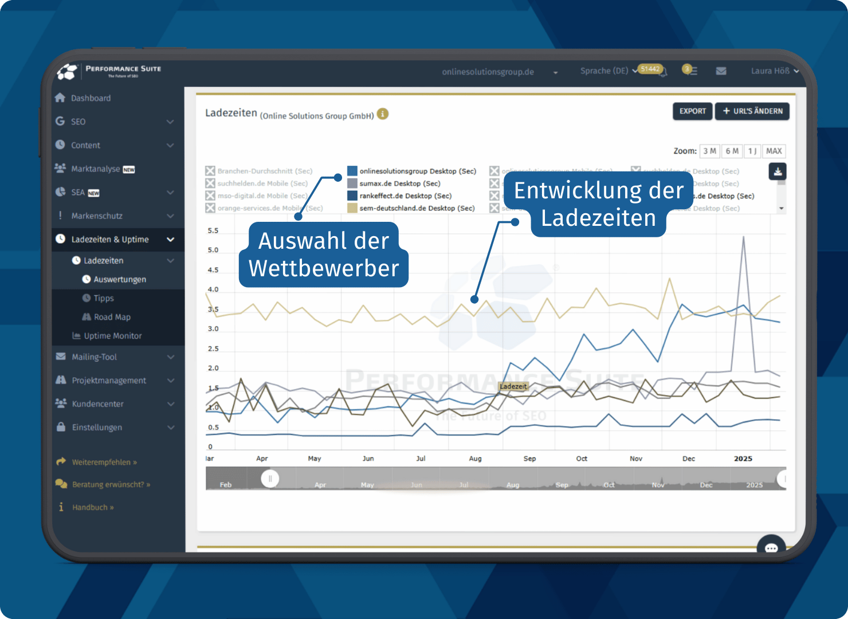
Task: Click the Projektmanagement icon
Action: click(x=61, y=379)
